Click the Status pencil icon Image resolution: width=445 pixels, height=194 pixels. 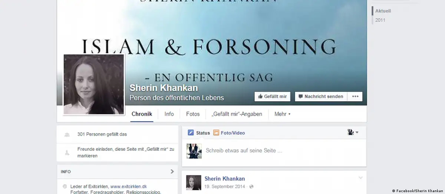(x=191, y=133)
